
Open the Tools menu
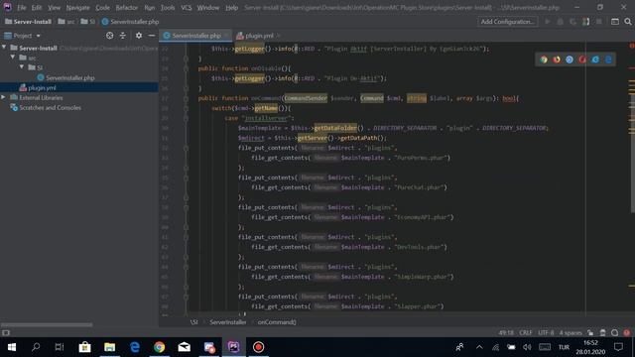pyautogui.click(x=168, y=7)
